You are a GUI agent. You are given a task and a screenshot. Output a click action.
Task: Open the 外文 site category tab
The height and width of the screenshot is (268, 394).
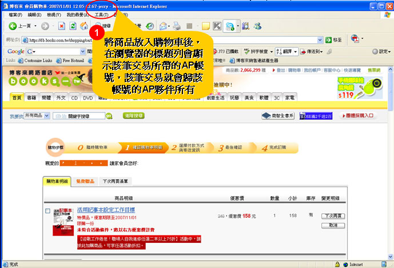click(61, 98)
